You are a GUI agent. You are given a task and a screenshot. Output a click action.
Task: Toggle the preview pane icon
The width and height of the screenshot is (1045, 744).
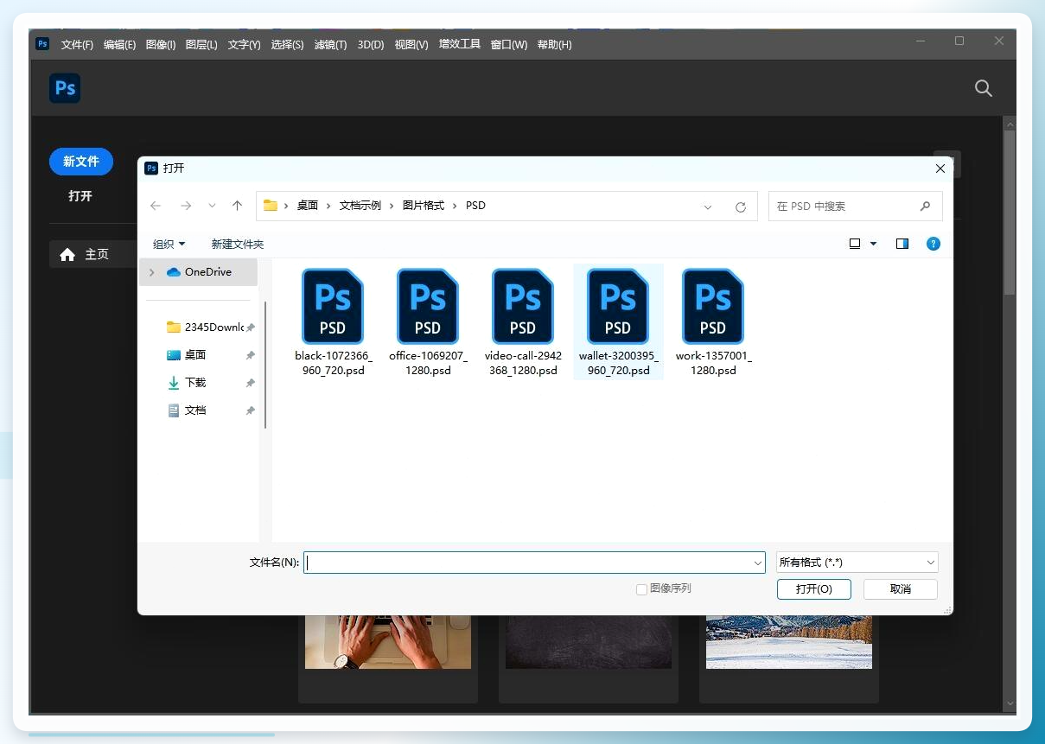tap(902, 244)
